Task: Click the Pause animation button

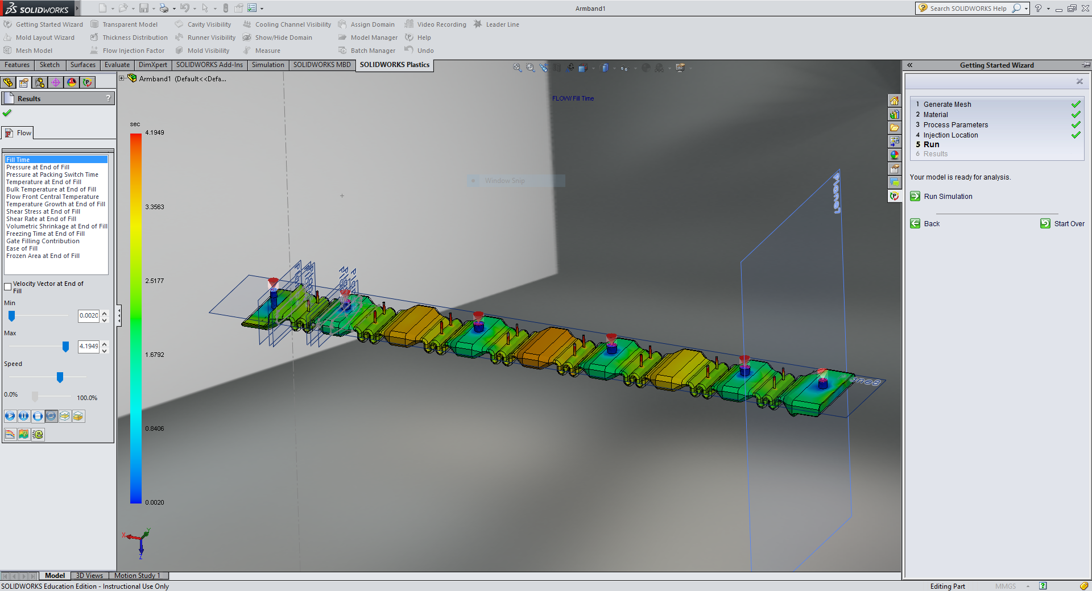Action: 24,416
